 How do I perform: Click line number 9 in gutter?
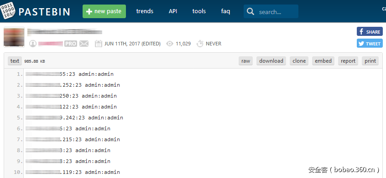coord(20,161)
